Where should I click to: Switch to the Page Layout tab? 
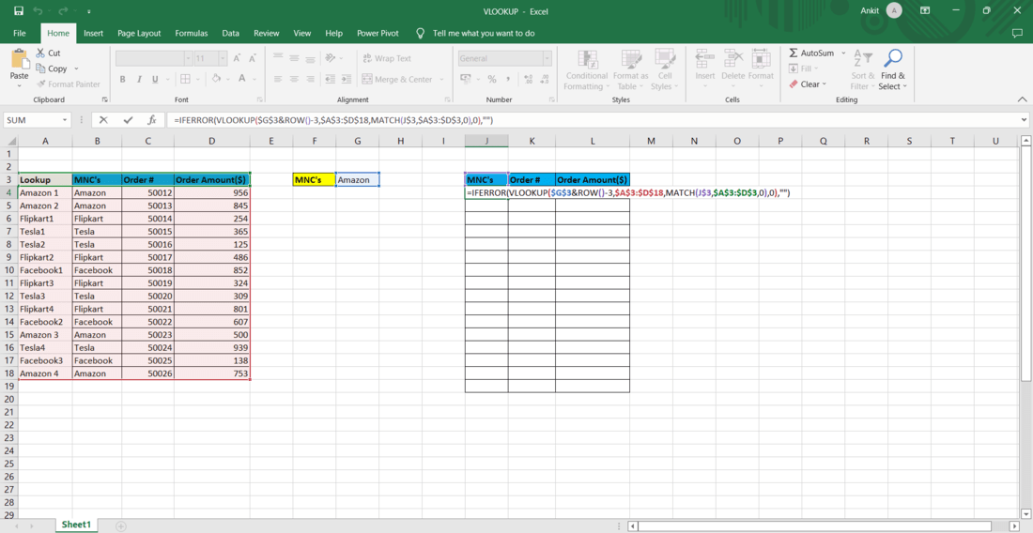pos(140,33)
